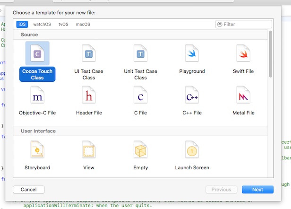Click the 'Objective-C File' label
The height and width of the screenshot is (209, 291).
click(x=37, y=113)
